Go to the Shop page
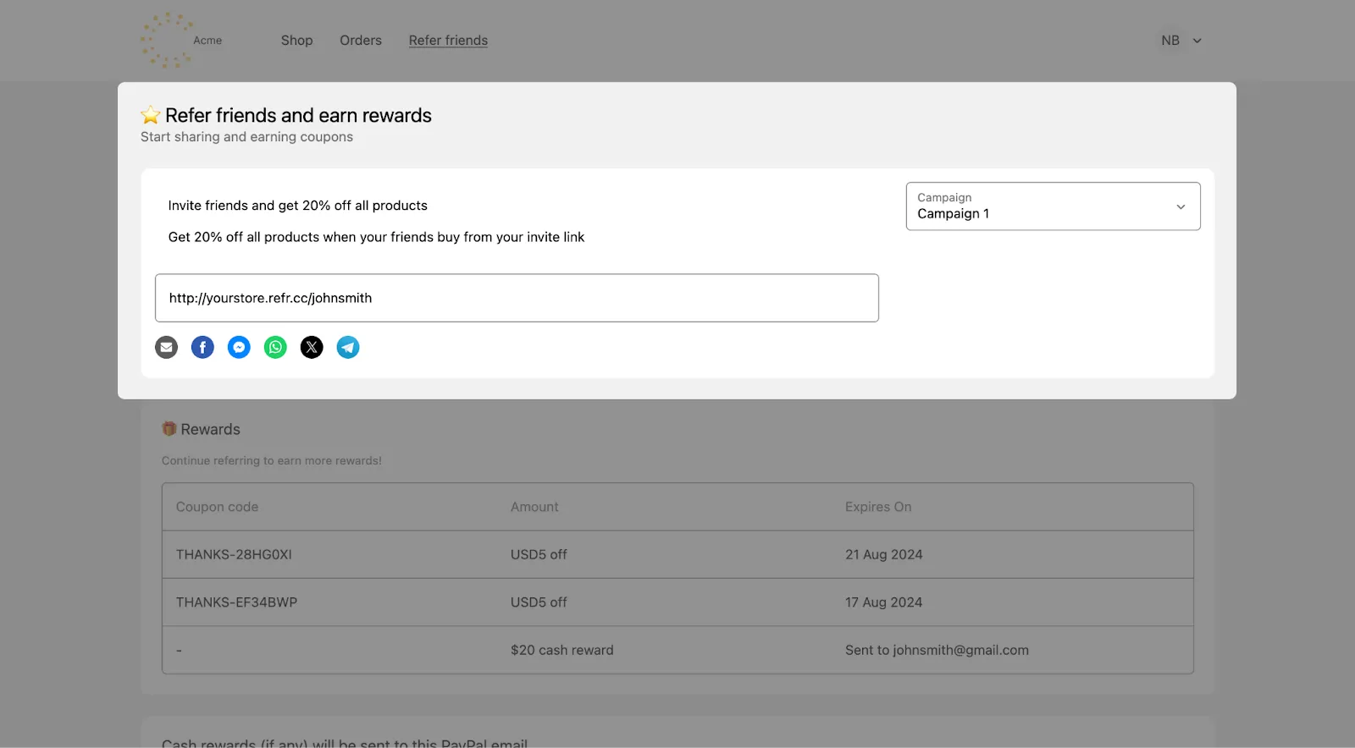Screen dimensions: 1355x748 click(x=296, y=41)
